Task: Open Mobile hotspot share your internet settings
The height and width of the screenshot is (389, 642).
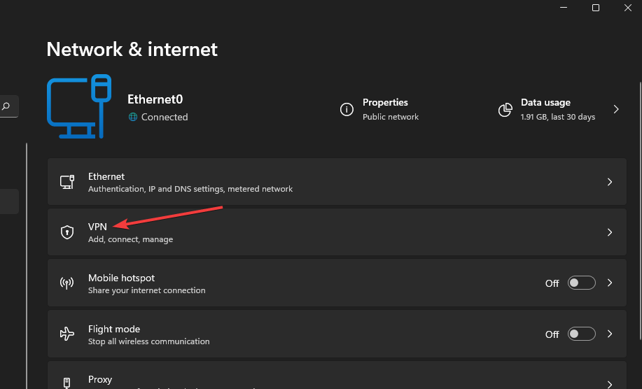Action: [x=337, y=283]
